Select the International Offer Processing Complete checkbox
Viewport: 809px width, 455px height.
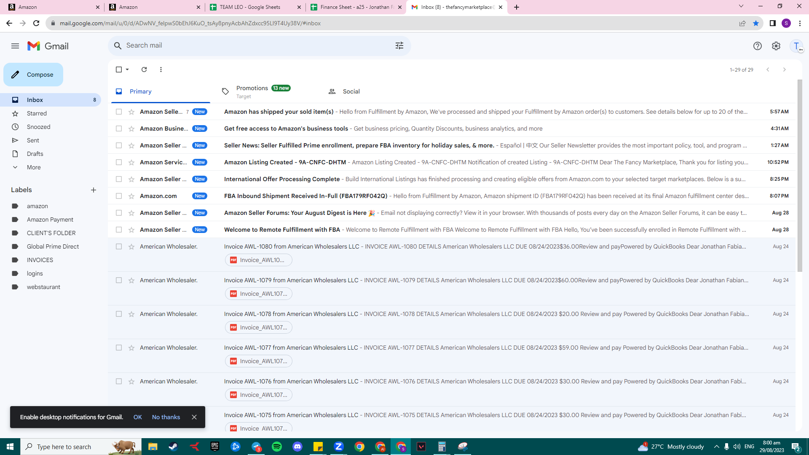point(119,179)
